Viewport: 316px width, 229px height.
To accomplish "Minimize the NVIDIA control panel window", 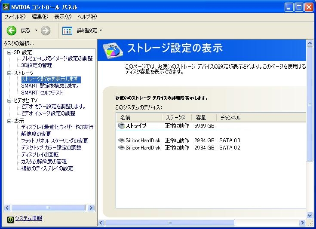I will click(x=289, y=7).
